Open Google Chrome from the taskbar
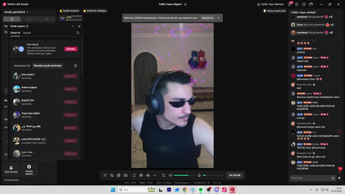The height and width of the screenshot is (194, 345). tap(185, 190)
